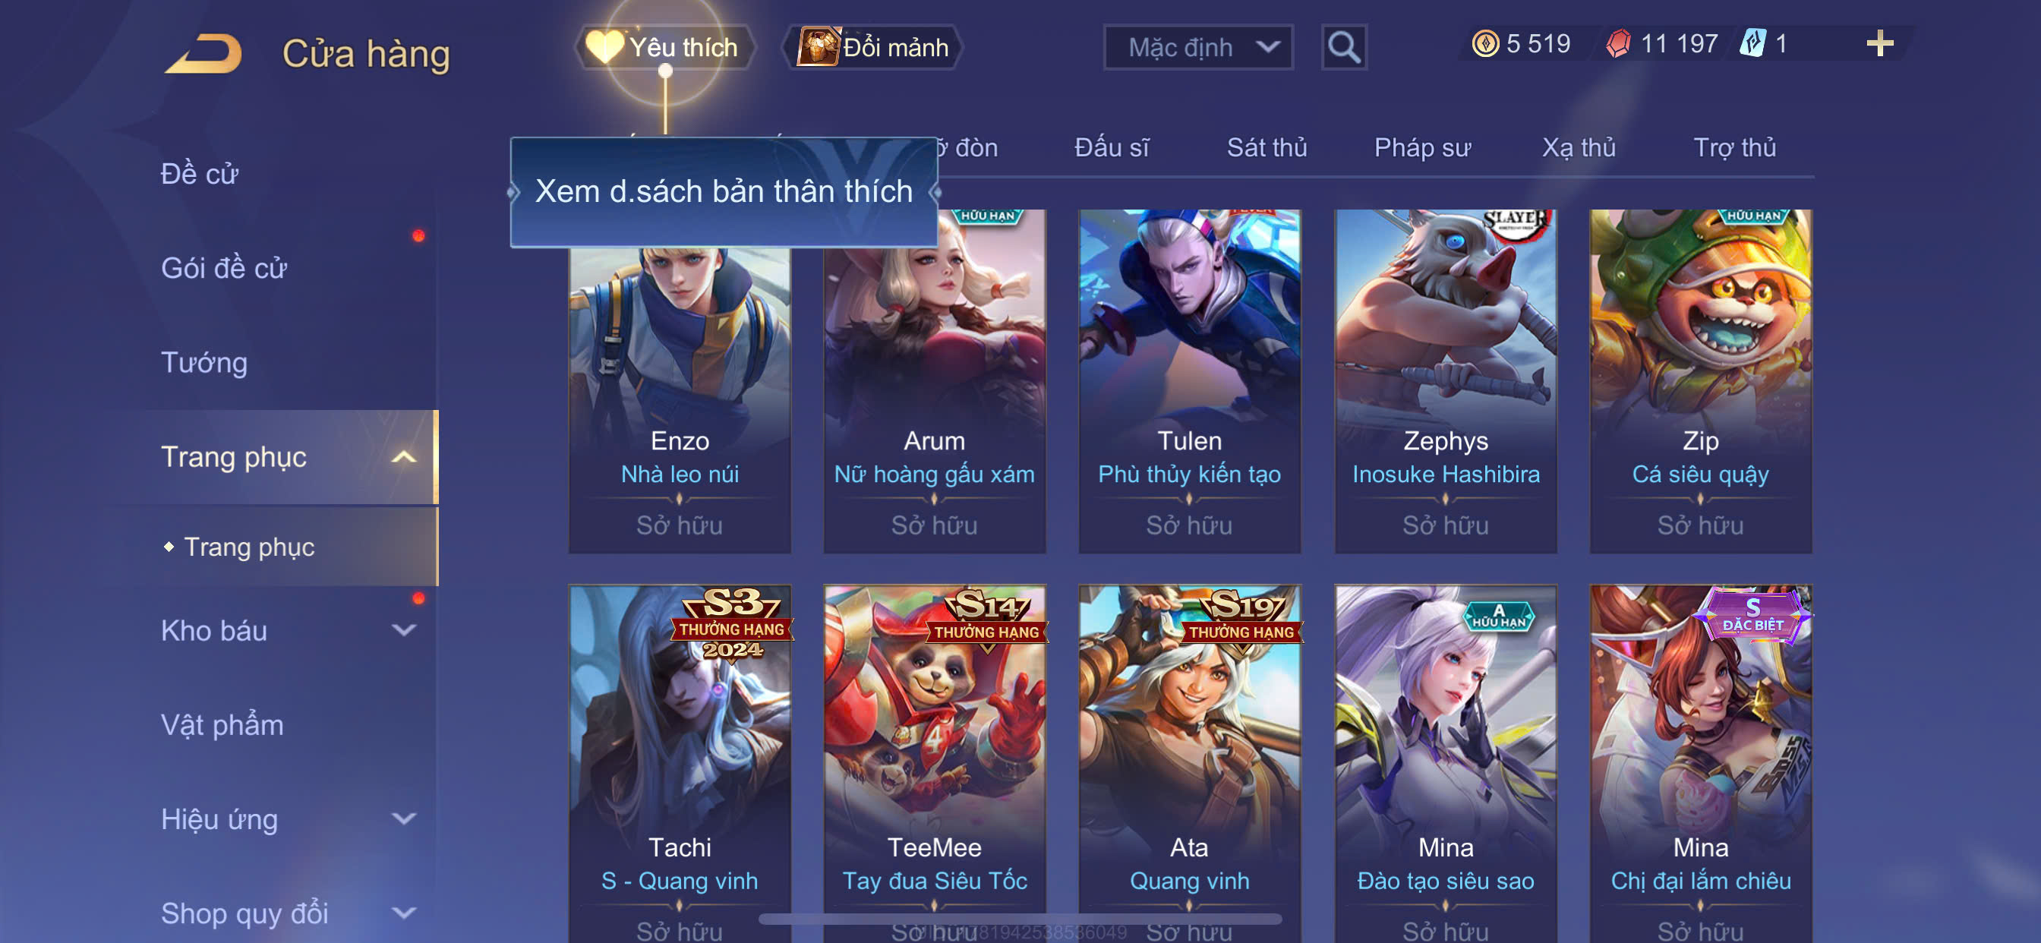Select Zephys Inosuke Hashibira skin card
Image resolution: width=2041 pixels, height=943 pixels.
click(1445, 380)
